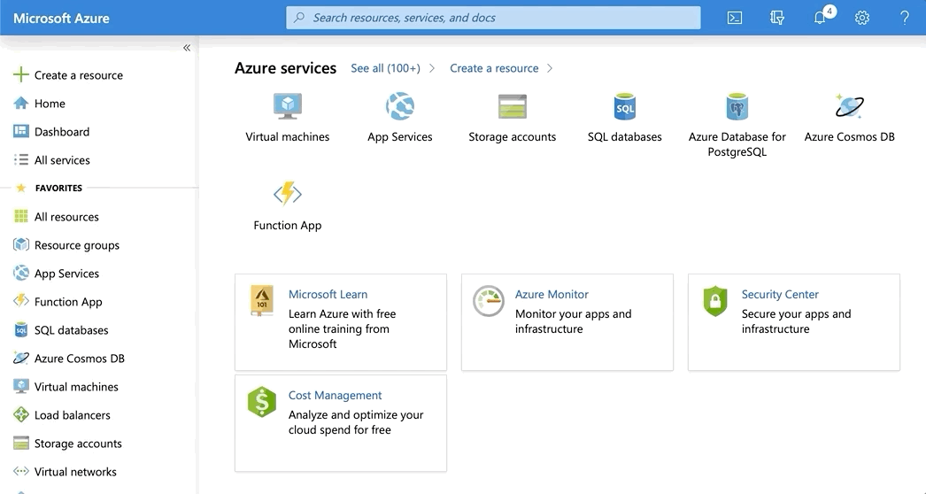Open the Cost Management link
Image resolution: width=926 pixels, height=494 pixels.
pos(335,395)
